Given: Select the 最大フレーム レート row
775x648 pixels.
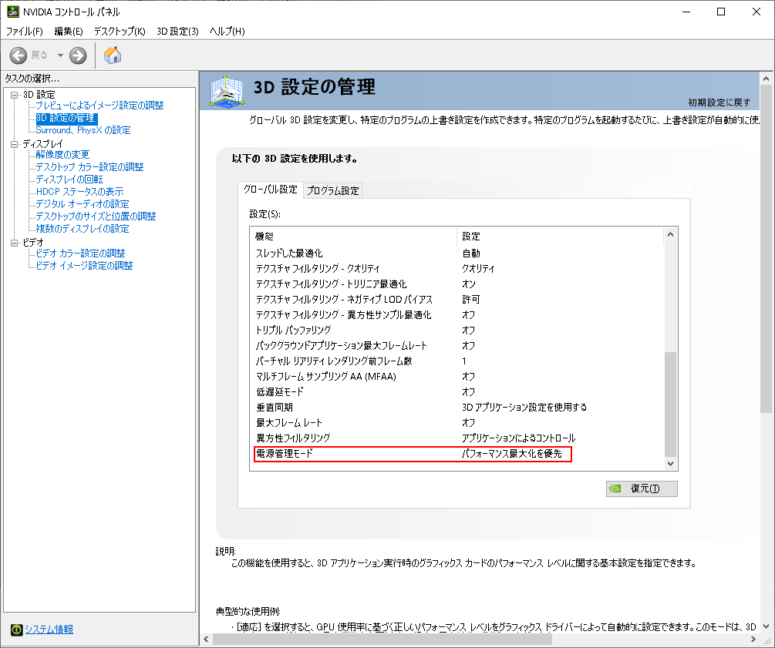Looking at the screenshot, I should [x=457, y=423].
